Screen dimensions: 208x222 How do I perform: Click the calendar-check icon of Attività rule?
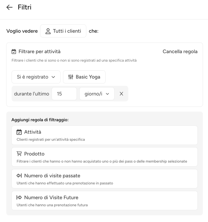point(19,132)
